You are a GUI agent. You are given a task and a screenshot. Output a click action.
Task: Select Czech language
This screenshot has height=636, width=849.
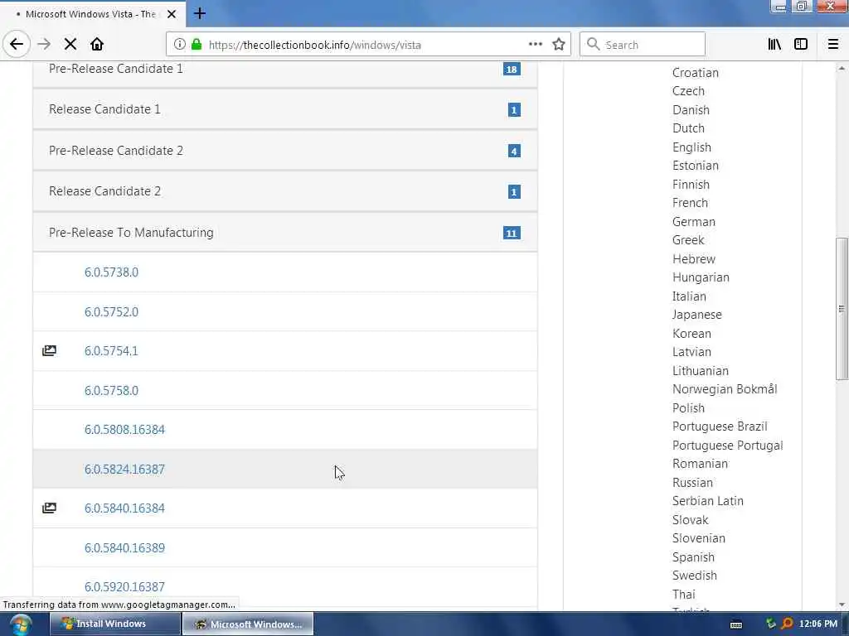tap(688, 91)
